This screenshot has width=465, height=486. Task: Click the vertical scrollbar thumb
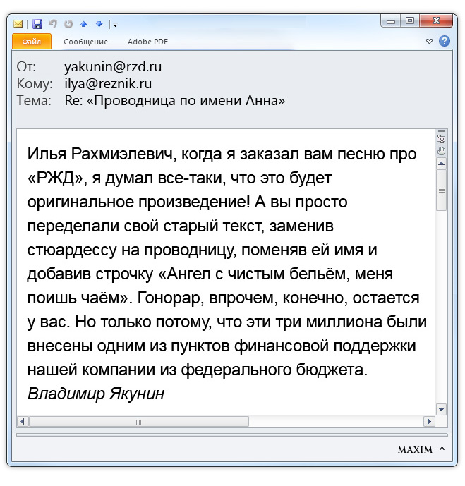pos(441,190)
